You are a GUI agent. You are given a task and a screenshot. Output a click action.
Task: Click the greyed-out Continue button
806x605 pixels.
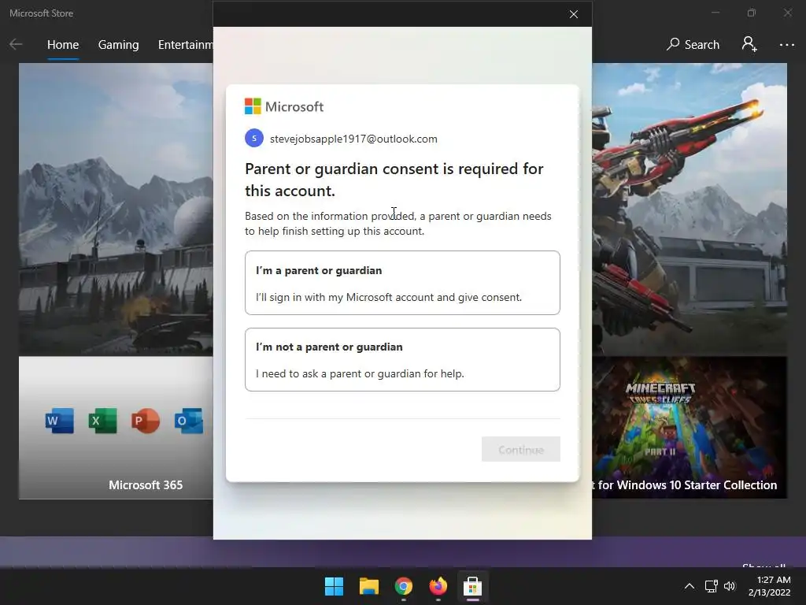click(x=521, y=449)
